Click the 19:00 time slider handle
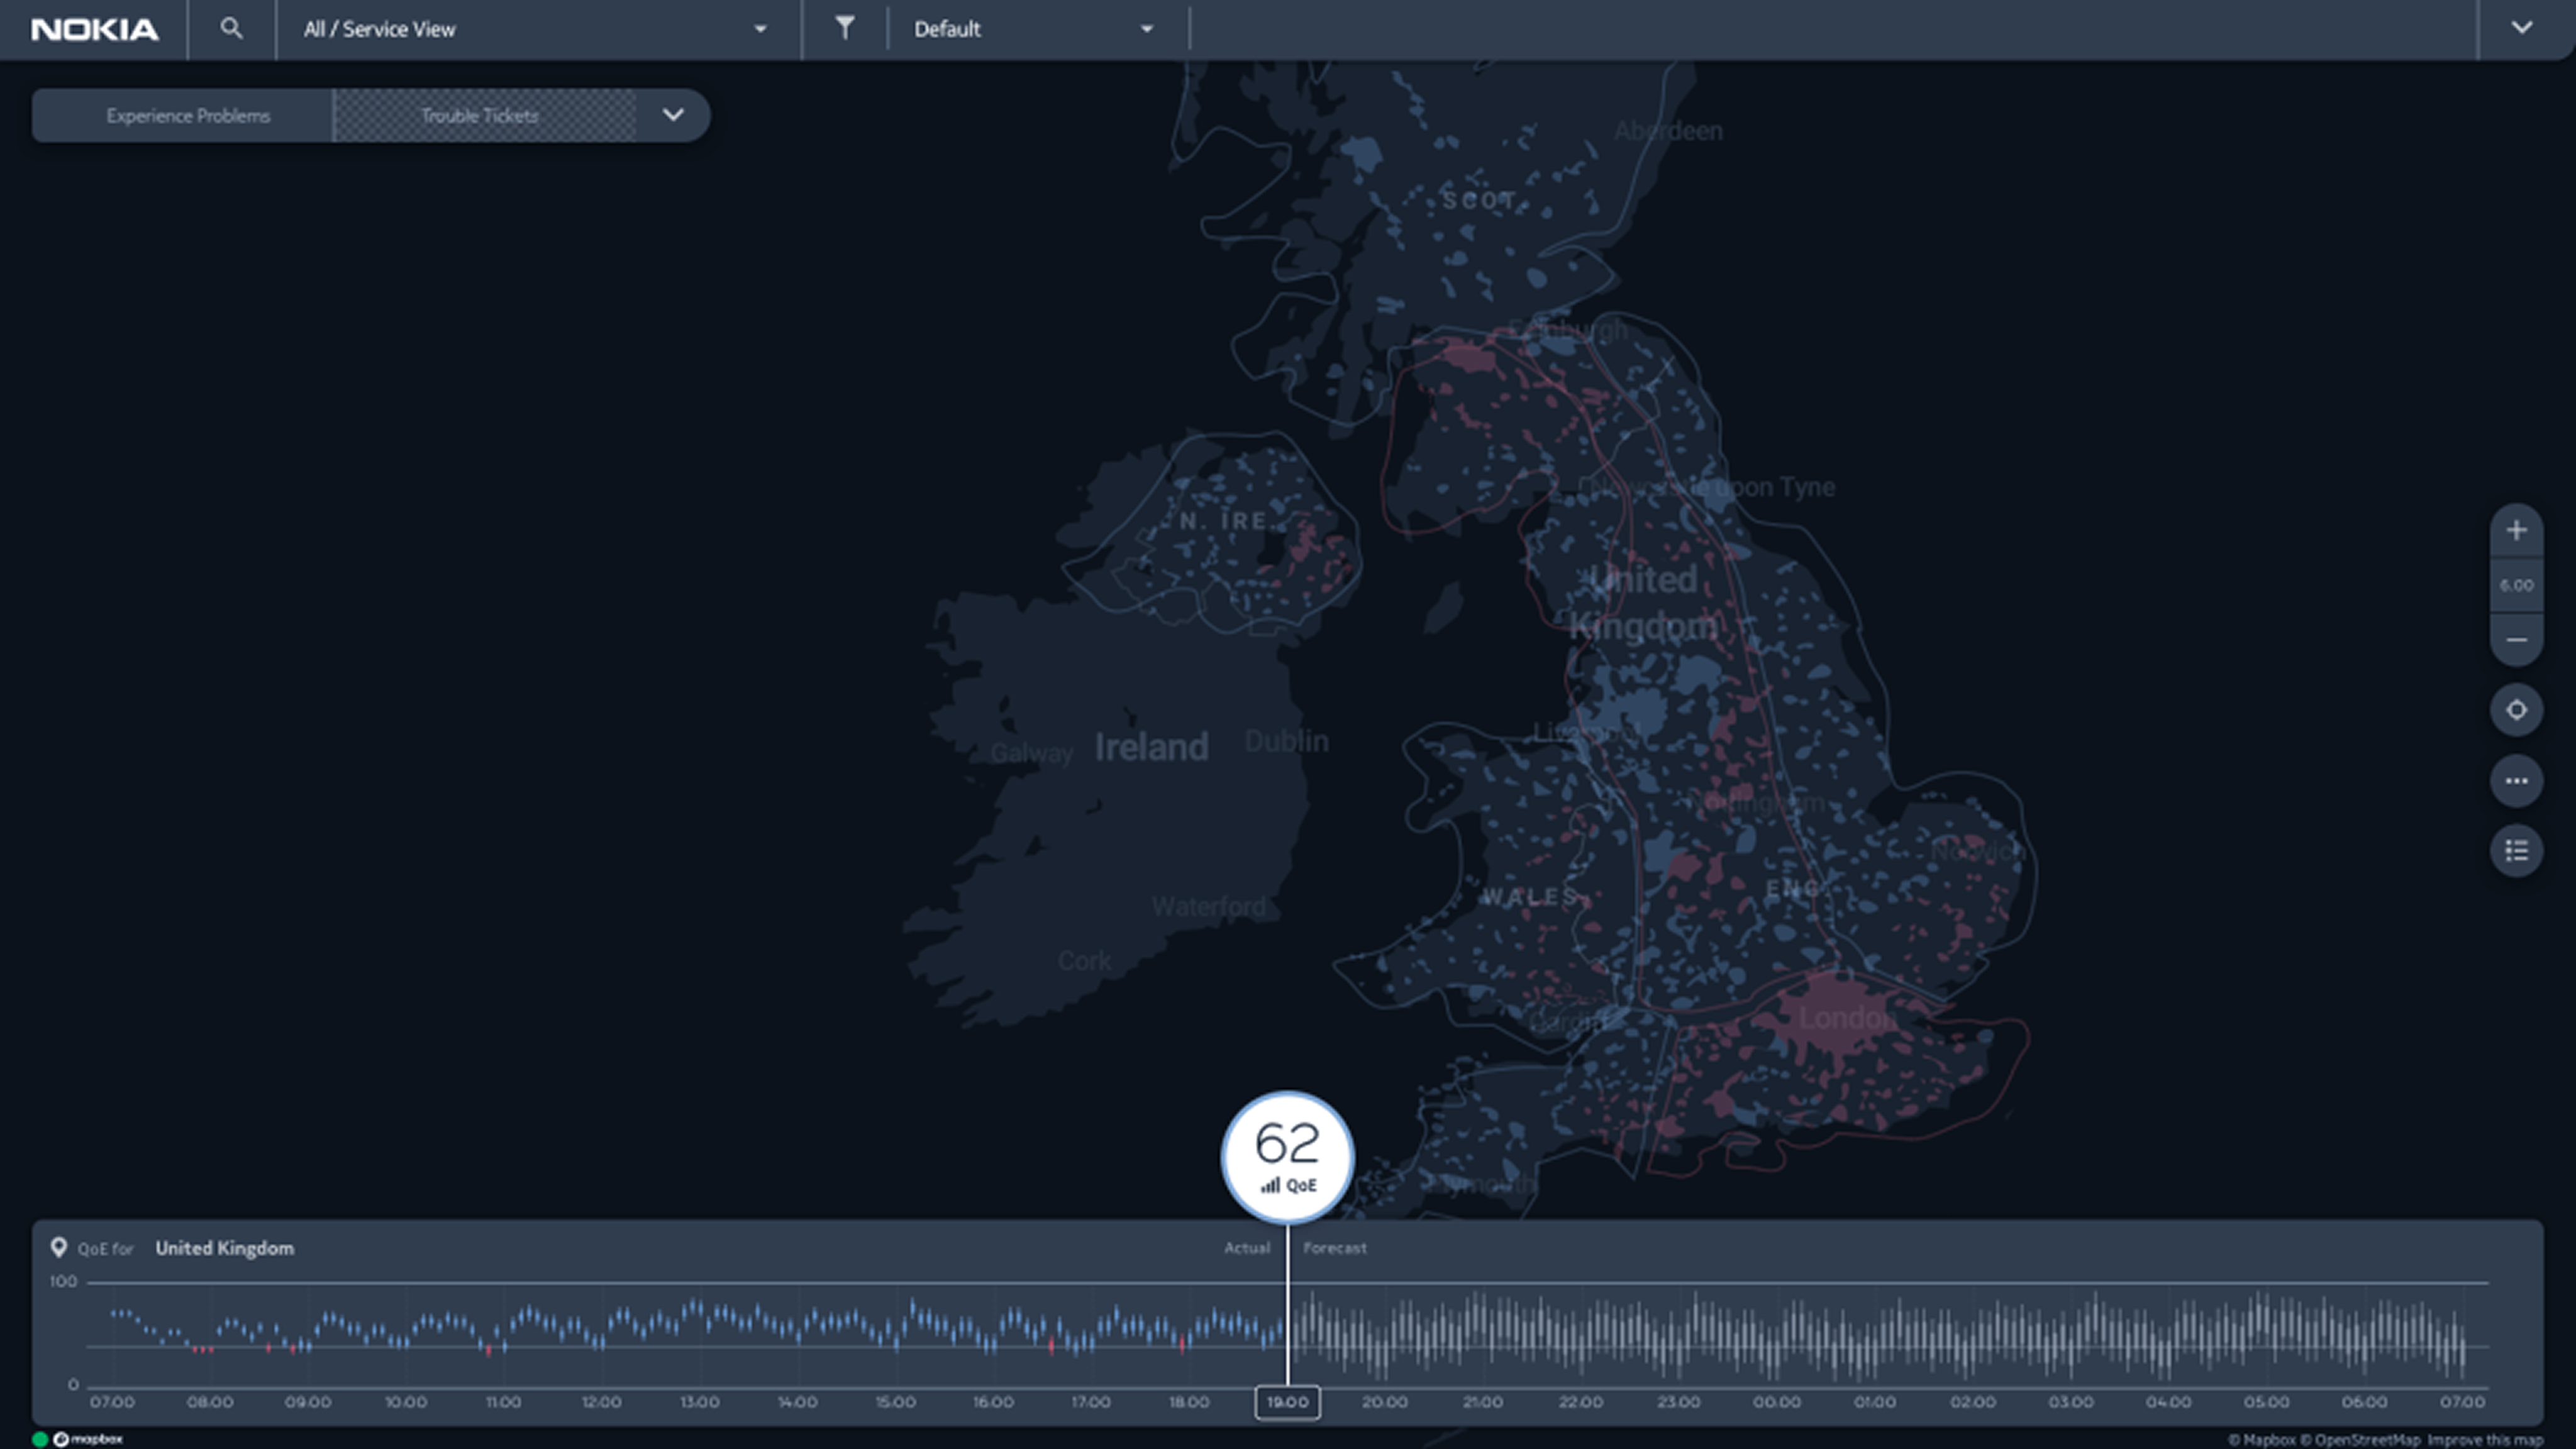2576x1449 pixels. pyautogui.click(x=1287, y=1402)
